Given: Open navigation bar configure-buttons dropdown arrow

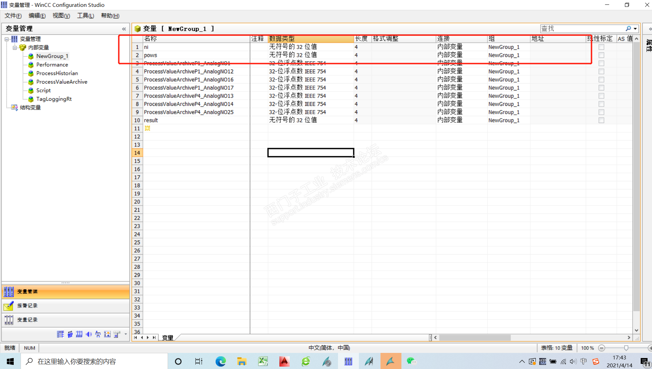Looking at the screenshot, I should (x=126, y=334).
